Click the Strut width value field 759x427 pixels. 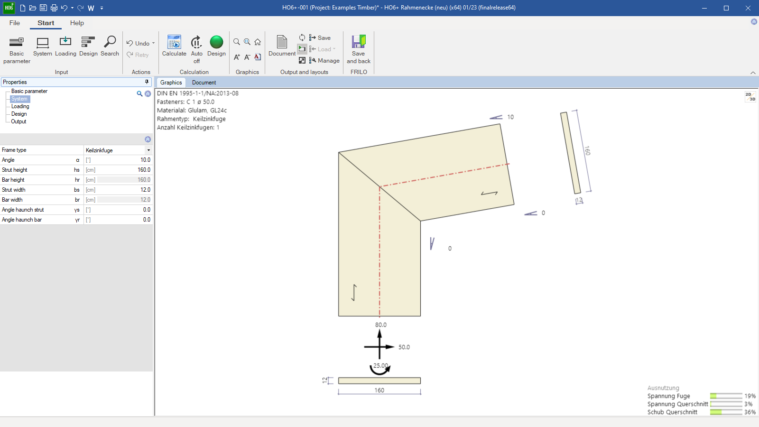124,190
